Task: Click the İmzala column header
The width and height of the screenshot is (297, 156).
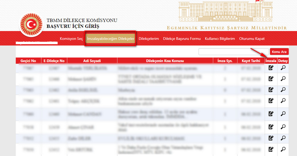Action: point(271,61)
